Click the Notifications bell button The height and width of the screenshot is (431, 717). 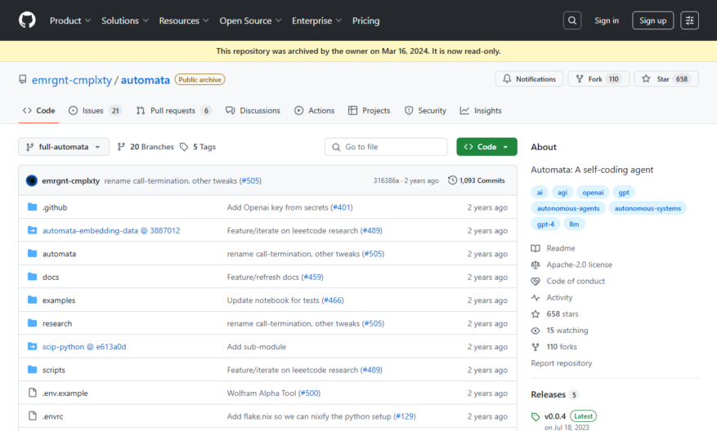(x=529, y=79)
